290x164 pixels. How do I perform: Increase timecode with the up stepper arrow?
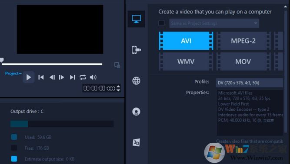click(x=118, y=86)
